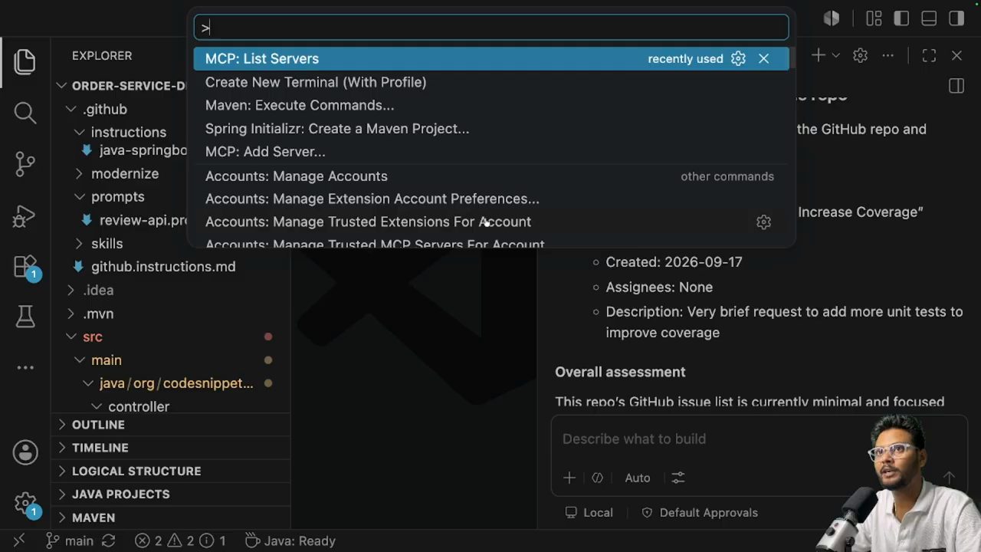
Task: Open chat settings gear icon
Action: [x=860, y=55]
